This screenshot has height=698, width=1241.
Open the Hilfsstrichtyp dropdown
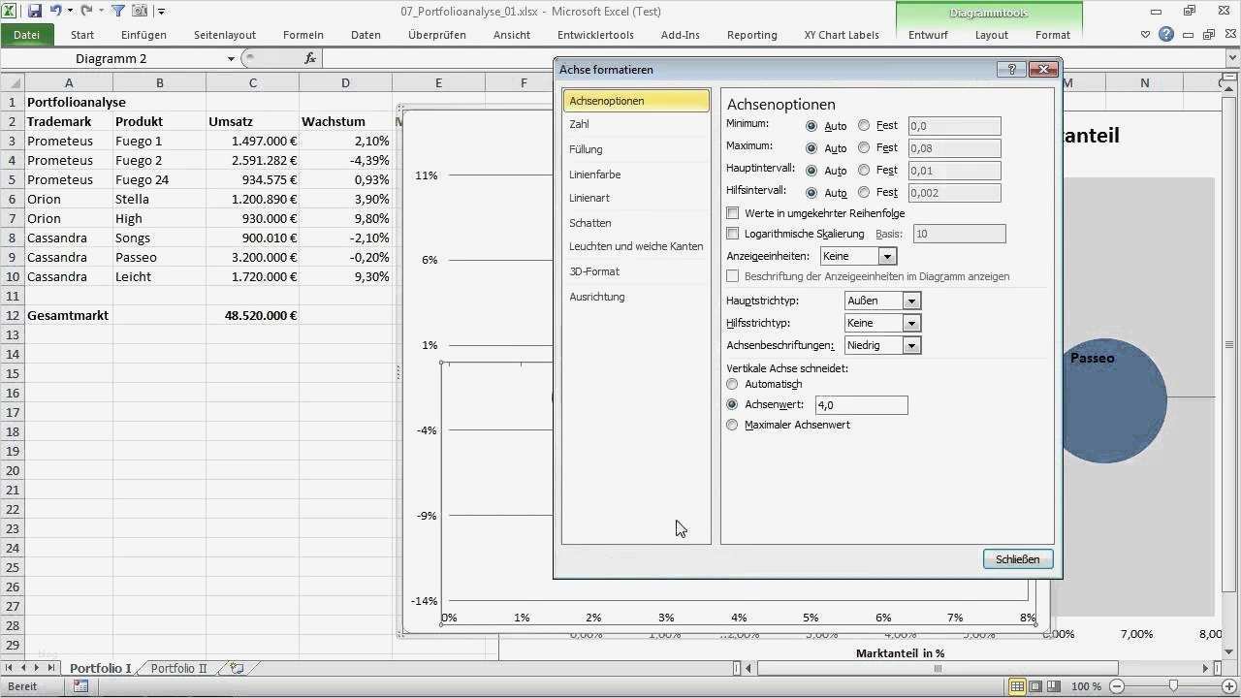point(911,323)
